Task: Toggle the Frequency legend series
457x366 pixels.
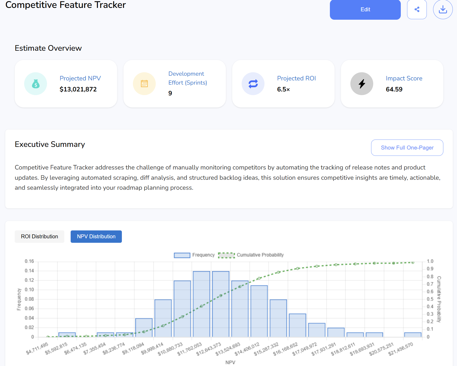Action: [203, 255]
